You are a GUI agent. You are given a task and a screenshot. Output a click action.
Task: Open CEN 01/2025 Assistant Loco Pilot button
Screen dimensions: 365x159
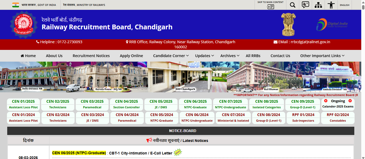click(23, 104)
